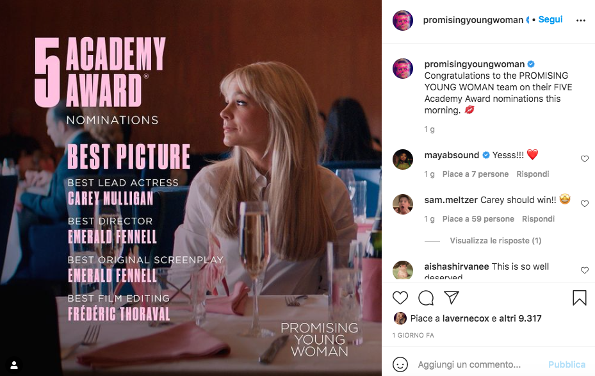
Task: Open the three-dot more options menu
Action: tap(580, 20)
